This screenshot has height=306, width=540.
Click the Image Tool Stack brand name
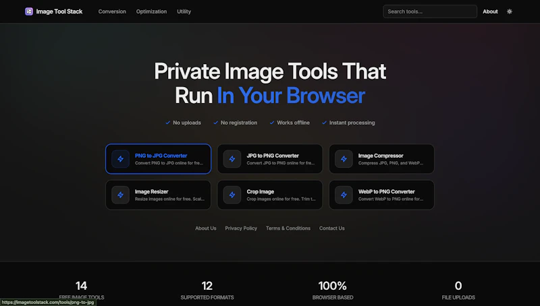click(x=59, y=11)
